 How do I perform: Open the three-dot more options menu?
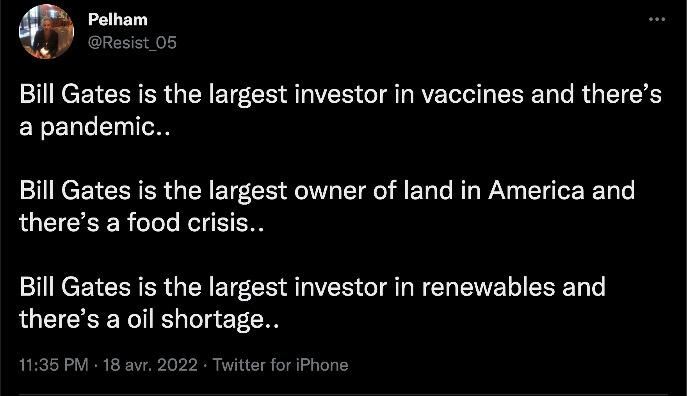(x=657, y=19)
